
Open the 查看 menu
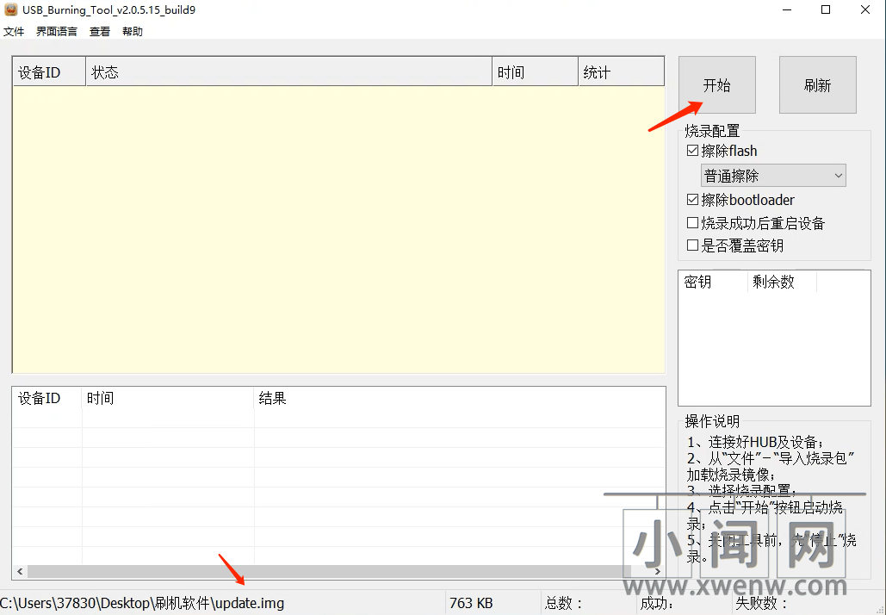(x=100, y=32)
